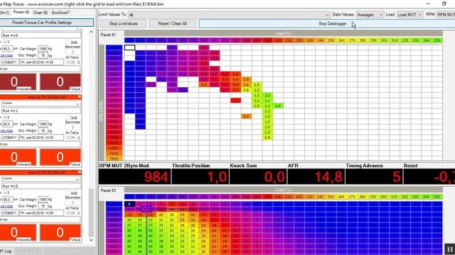Enable the SAE checkbox for Run #12
Viewport: 455px width, 255px height.
point(68,193)
